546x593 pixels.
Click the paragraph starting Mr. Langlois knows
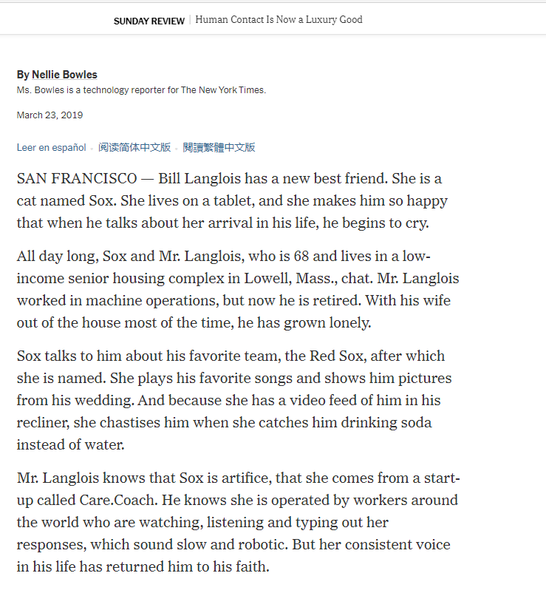click(x=238, y=522)
